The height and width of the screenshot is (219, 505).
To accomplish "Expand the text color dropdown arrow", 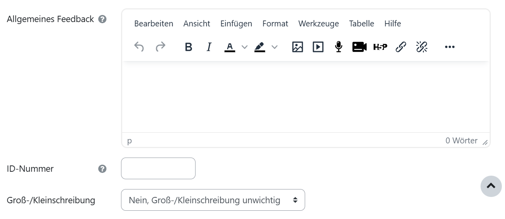I will pos(244,47).
